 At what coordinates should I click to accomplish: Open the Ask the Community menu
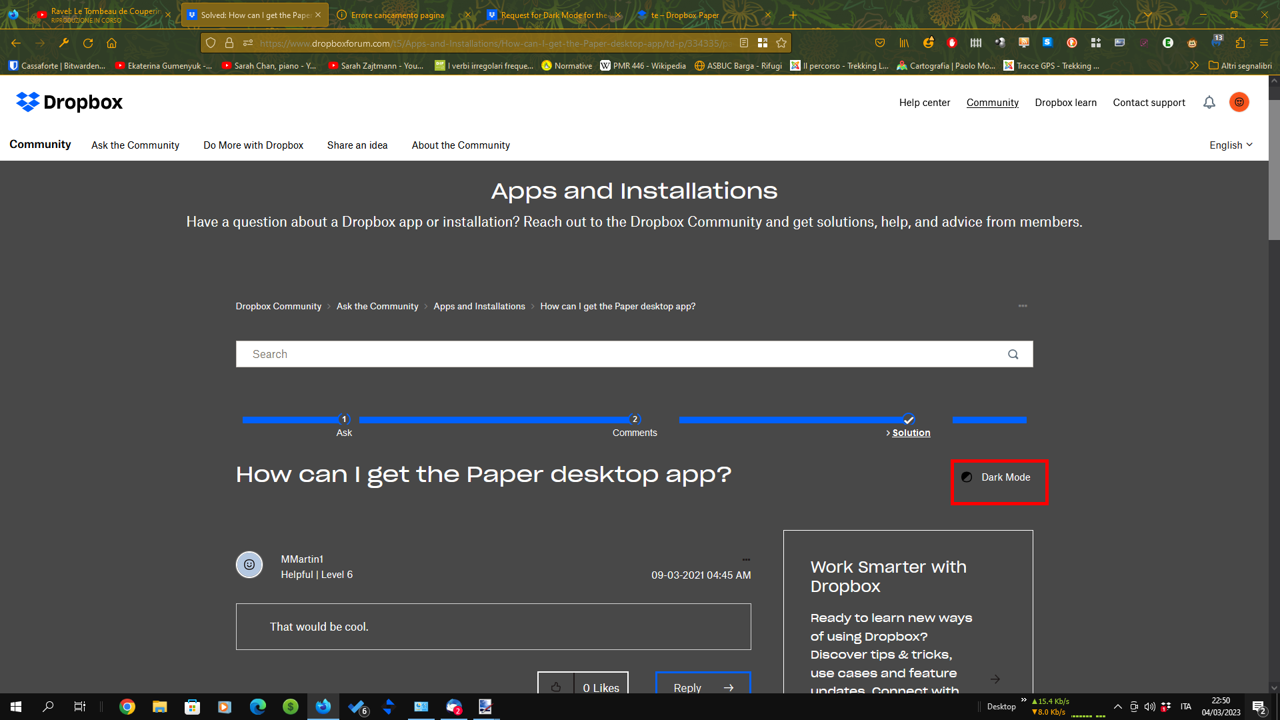pos(135,145)
